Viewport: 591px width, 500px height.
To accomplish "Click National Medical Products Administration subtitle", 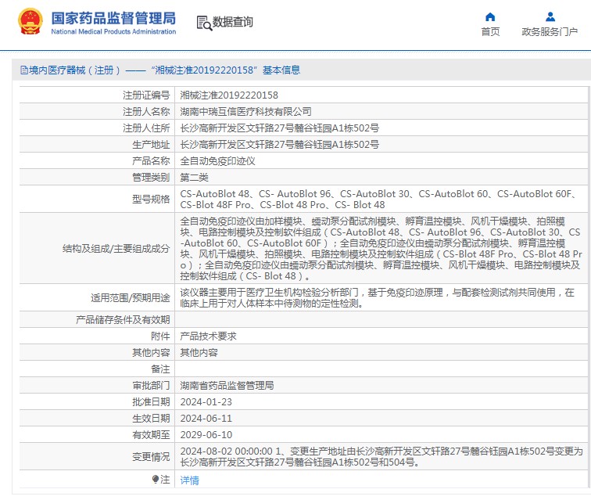I will 113,32.
